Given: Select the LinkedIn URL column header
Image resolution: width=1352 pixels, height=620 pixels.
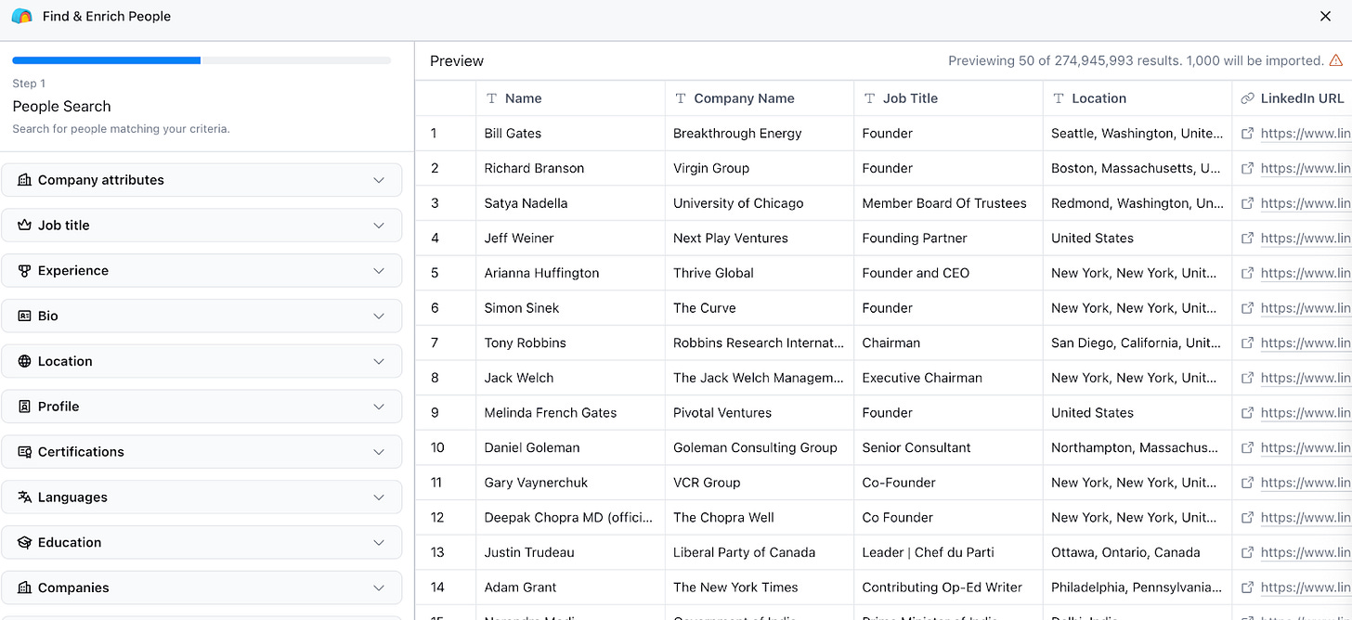Looking at the screenshot, I should [1292, 98].
